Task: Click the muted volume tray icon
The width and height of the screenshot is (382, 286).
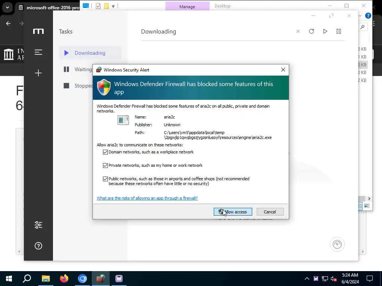Action: pyautogui.click(x=334, y=279)
